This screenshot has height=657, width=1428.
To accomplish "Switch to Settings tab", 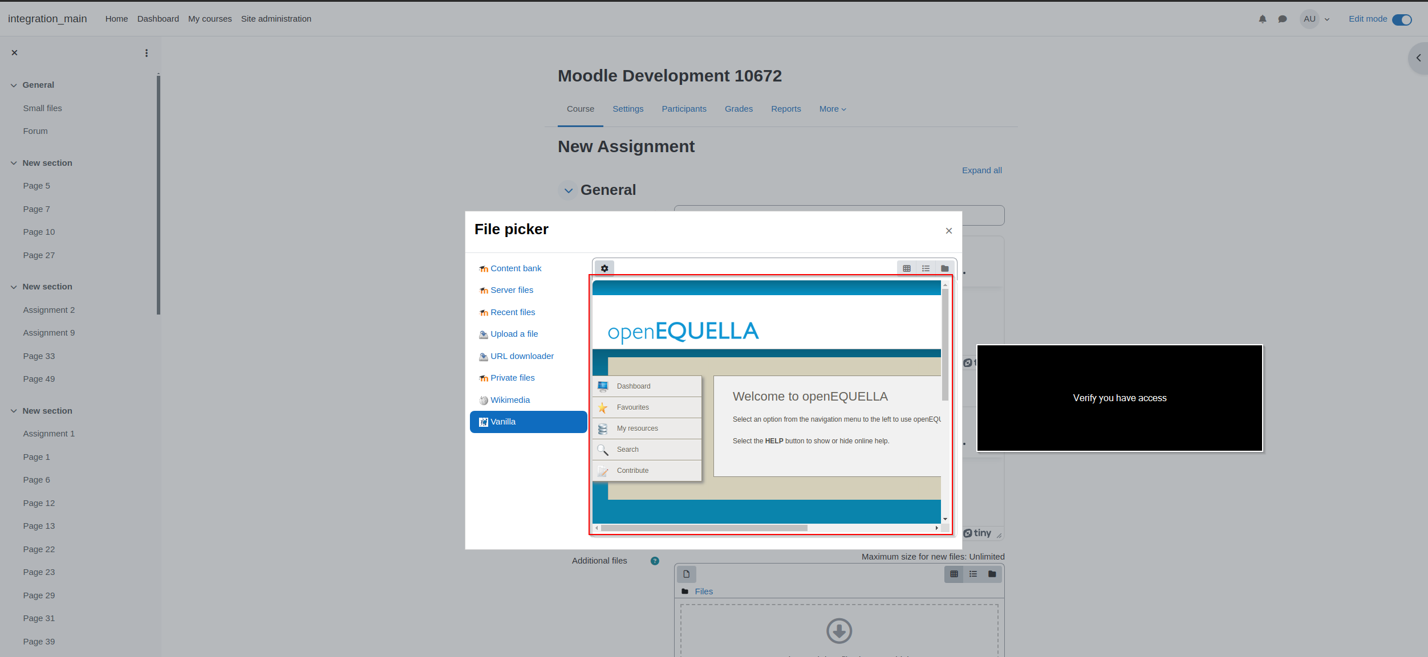I will (x=628, y=109).
